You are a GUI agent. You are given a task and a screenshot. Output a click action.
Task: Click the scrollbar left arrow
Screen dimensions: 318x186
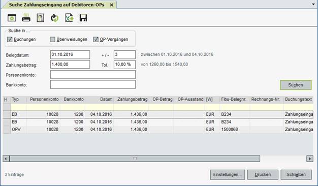coord(6,159)
